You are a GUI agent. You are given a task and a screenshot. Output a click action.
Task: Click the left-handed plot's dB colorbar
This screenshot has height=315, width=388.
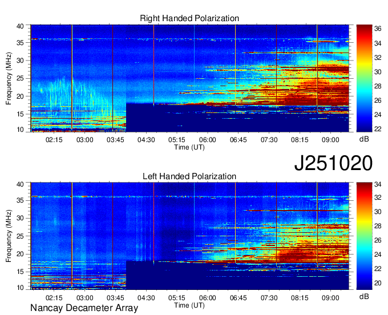point(363,236)
